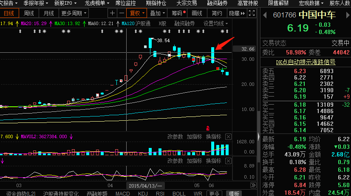The height and width of the screenshot is (196, 351).
Task: Open 季报年报 menu
Action: click(x=36, y=3)
